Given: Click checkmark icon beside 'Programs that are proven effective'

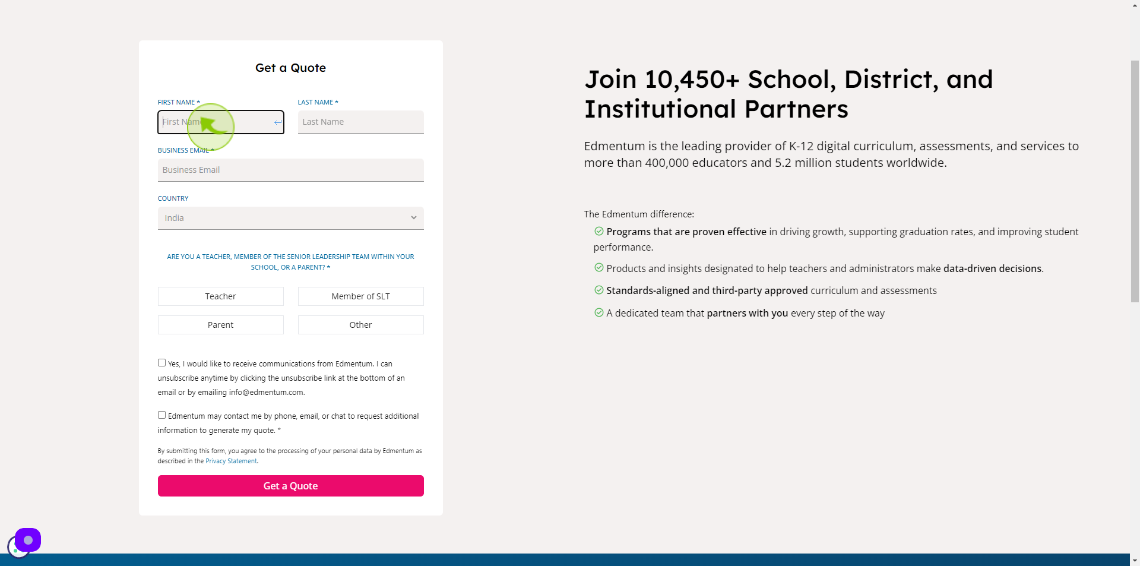Looking at the screenshot, I should (599, 231).
